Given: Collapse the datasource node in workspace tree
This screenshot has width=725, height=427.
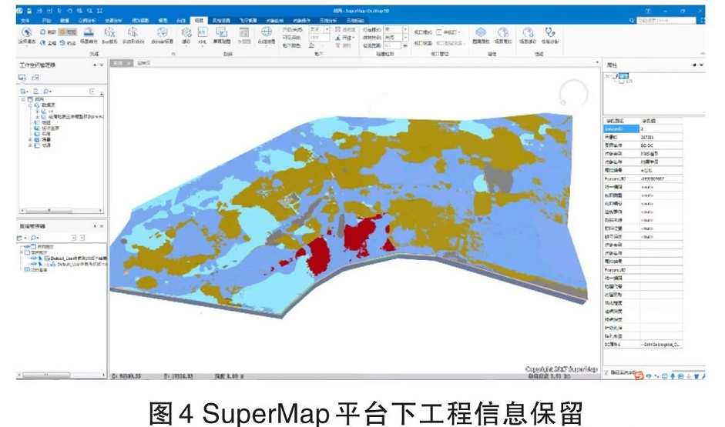Looking at the screenshot, I should (x=30, y=105).
